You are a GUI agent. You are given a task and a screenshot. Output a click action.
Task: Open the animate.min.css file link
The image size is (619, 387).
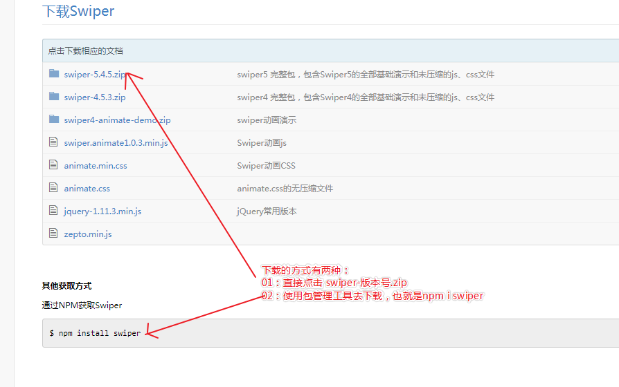[x=96, y=166]
